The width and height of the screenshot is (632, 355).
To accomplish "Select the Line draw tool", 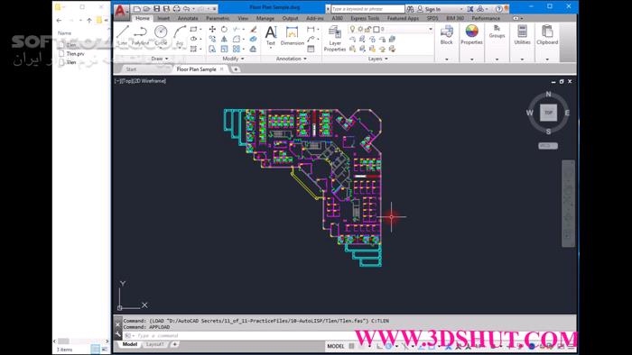I will click(x=123, y=34).
